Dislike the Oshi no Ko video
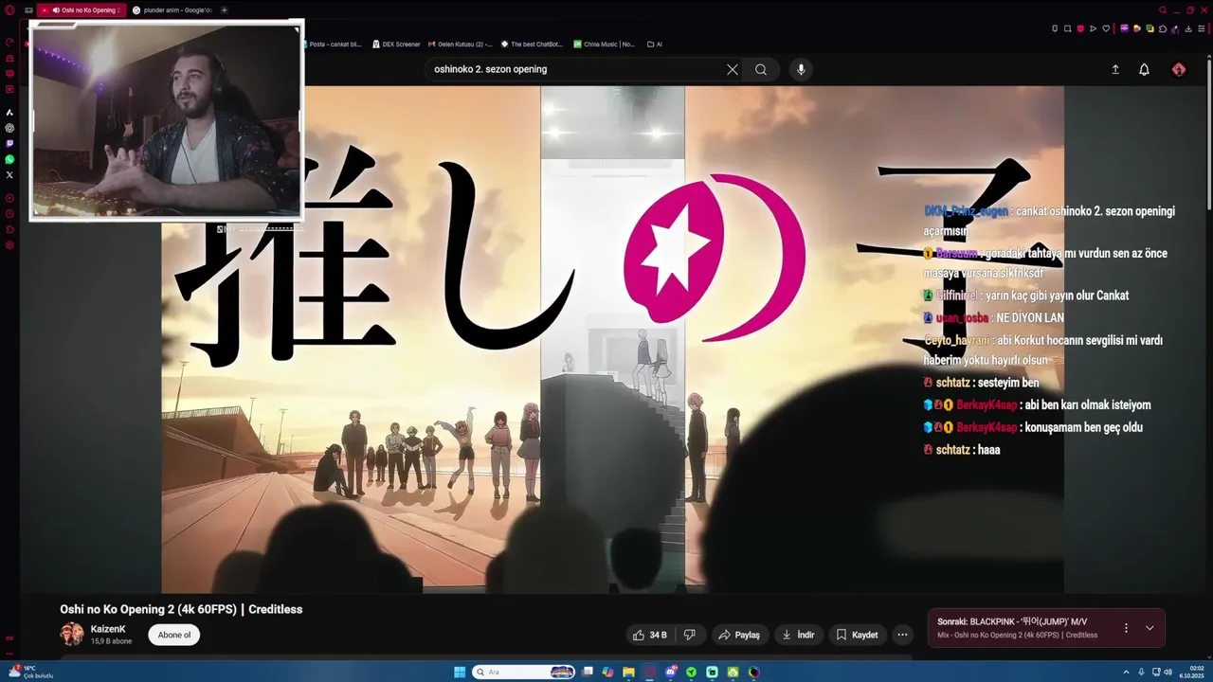The width and height of the screenshot is (1213, 682). [690, 635]
